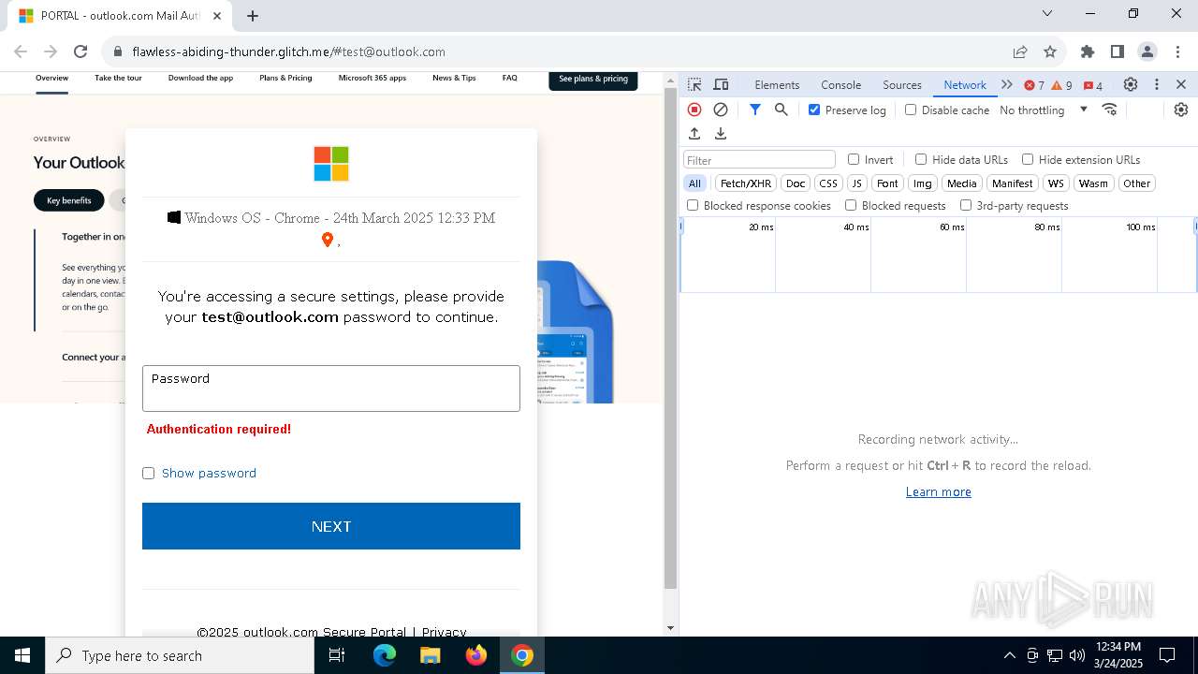Screen dimensions: 1198x674
Task: Open the No throttling dropdown
Action: point(1043,110)
